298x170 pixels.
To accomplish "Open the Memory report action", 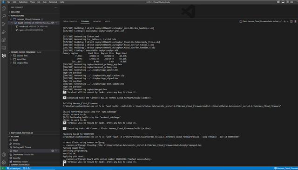I will 20,162.
